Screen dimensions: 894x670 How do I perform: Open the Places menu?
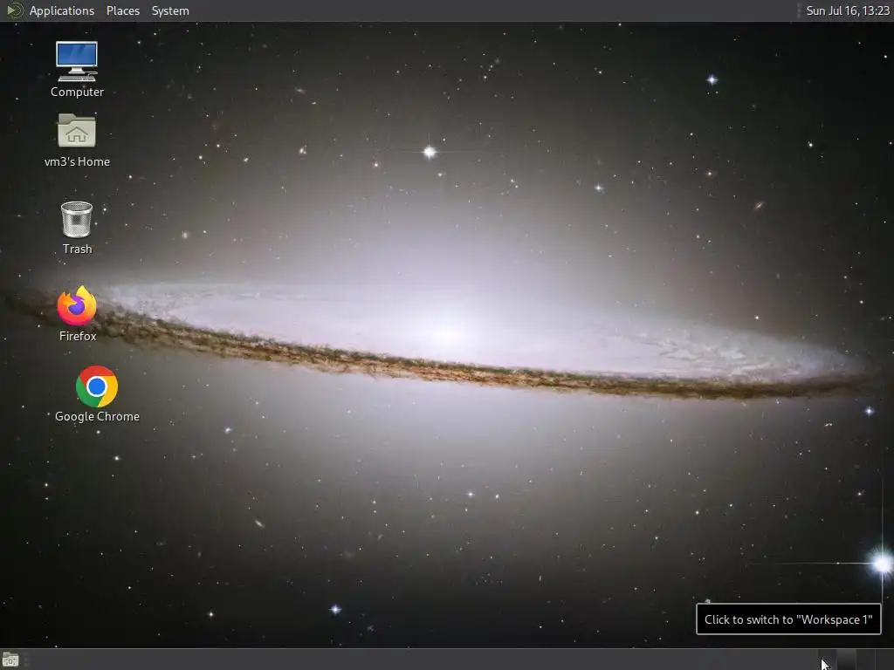122,10
